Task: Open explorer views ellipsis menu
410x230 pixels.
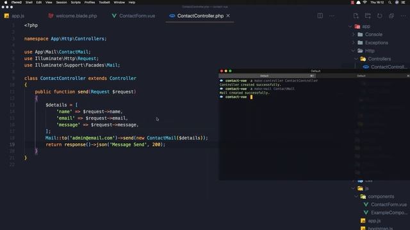Action: coord(403,16)
